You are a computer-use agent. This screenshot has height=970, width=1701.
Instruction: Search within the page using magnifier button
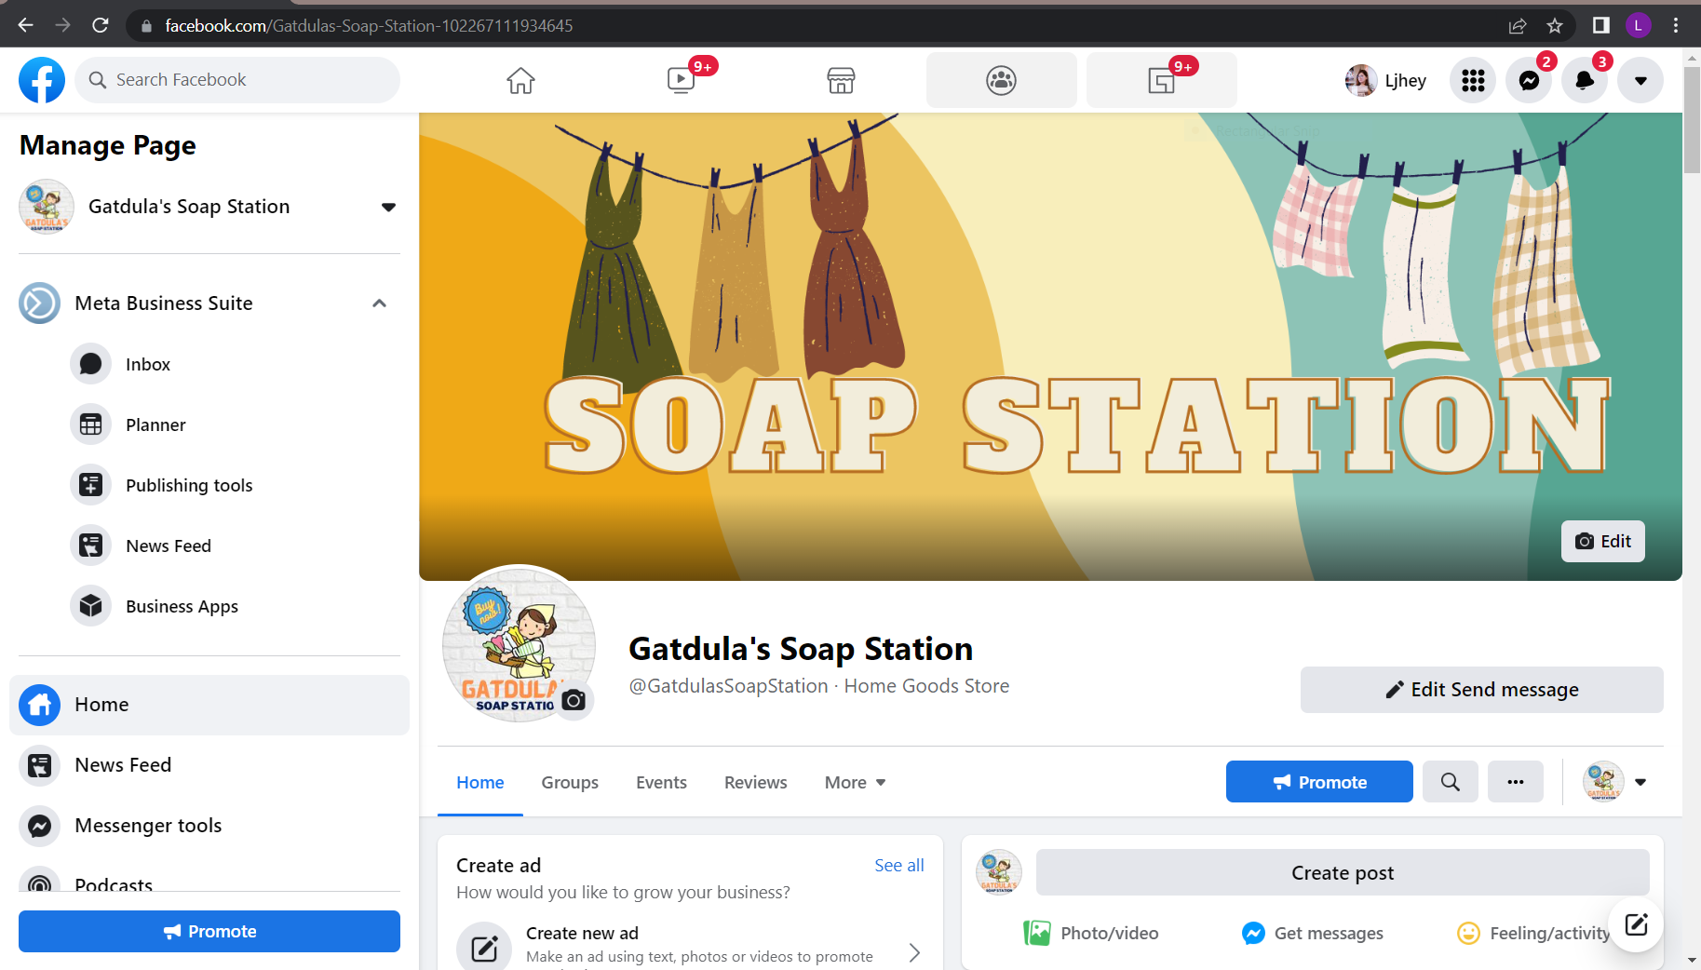click(x=1451, y=782)
